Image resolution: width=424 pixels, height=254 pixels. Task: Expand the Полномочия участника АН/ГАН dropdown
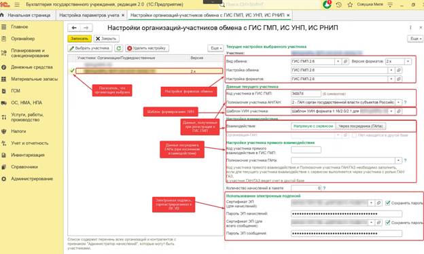coord(398,103)
